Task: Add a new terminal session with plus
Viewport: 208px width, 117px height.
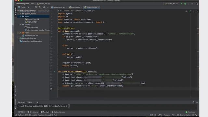Action: click(x=37, y=102)
